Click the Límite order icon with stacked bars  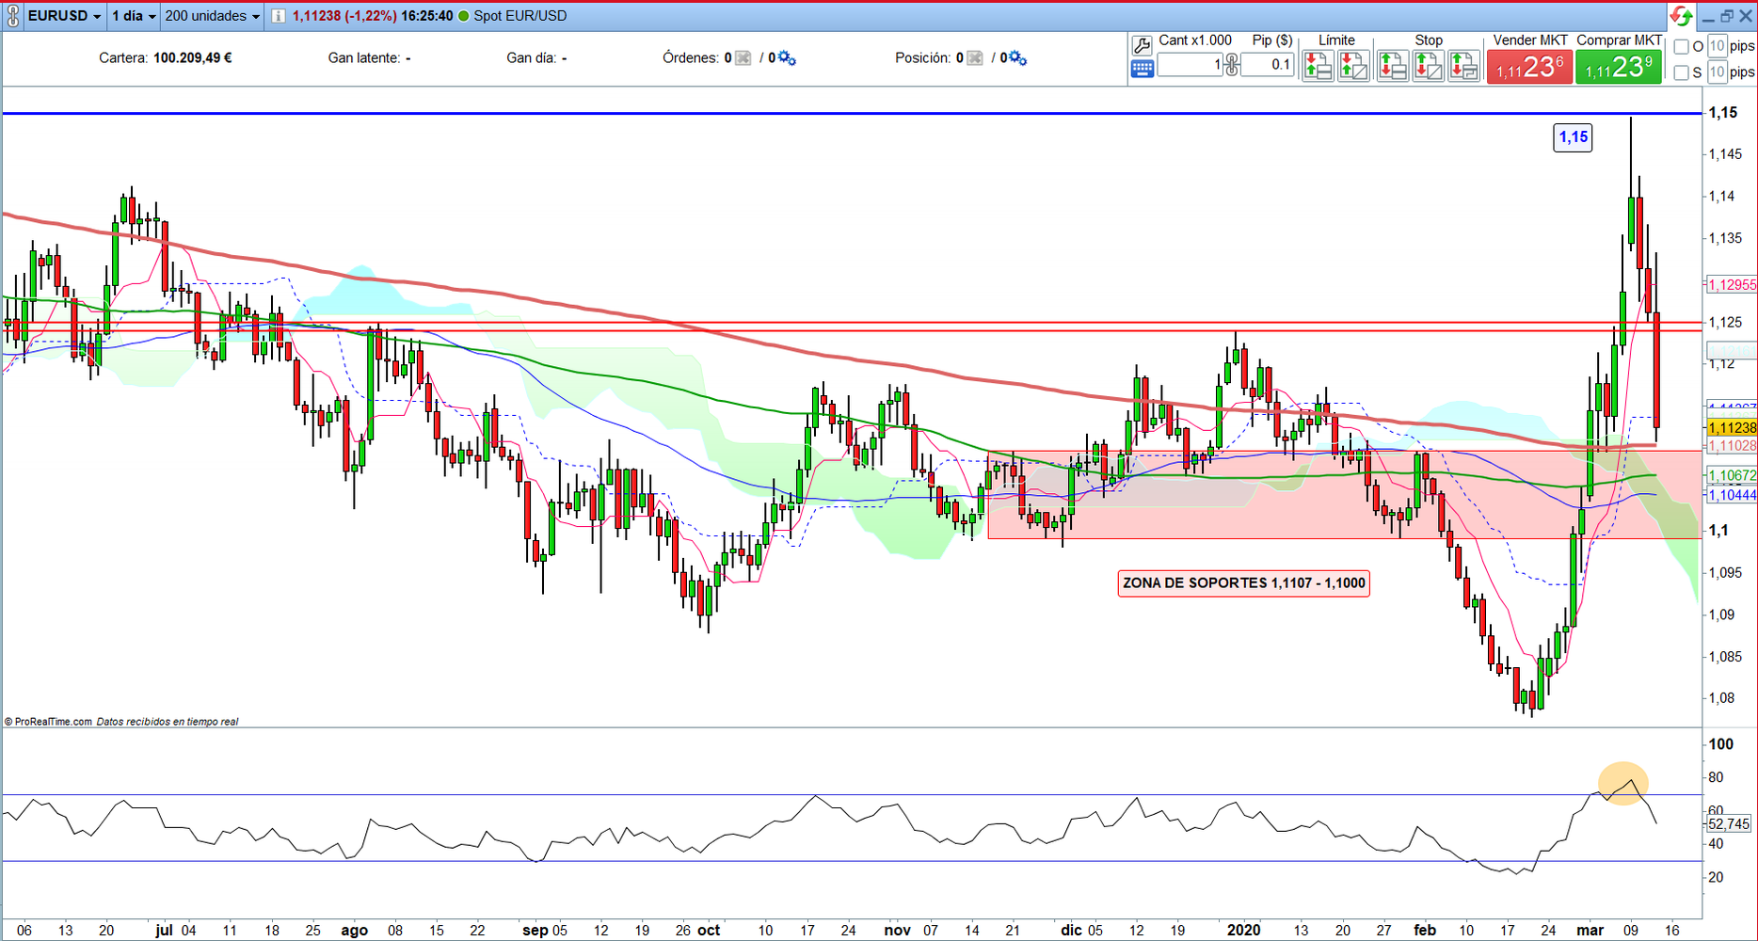pos(1318,66)
